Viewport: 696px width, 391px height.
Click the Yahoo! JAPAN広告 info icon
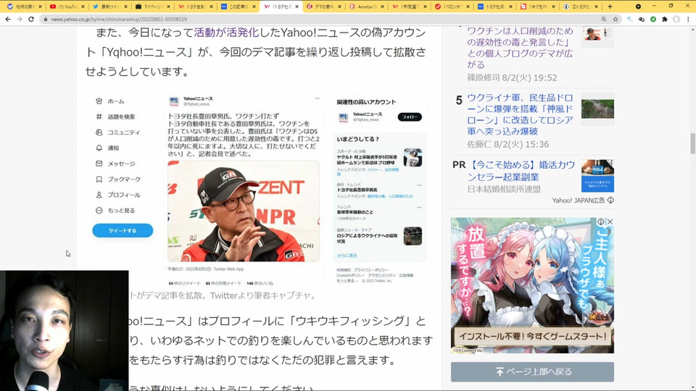click(610, 201)
